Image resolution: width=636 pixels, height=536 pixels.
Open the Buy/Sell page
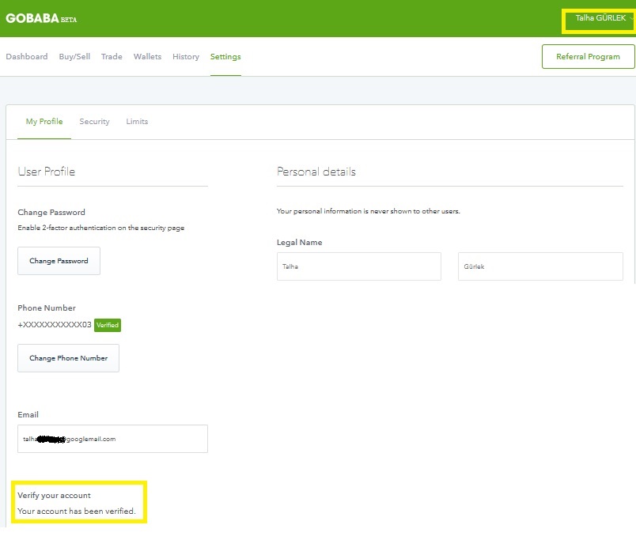pyautogui.click(x=74, y=56)
